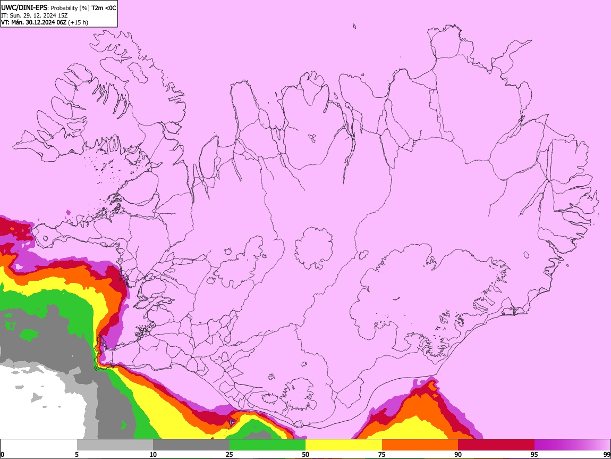Click the 'UWC/DINI-EPS' title text
The height and width of the screenshot is (459, 611).
(23, 8)
